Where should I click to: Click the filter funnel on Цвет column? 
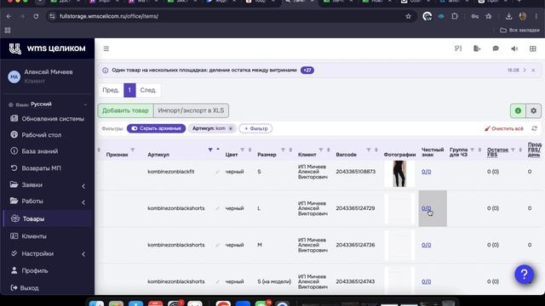pos(243,150)
